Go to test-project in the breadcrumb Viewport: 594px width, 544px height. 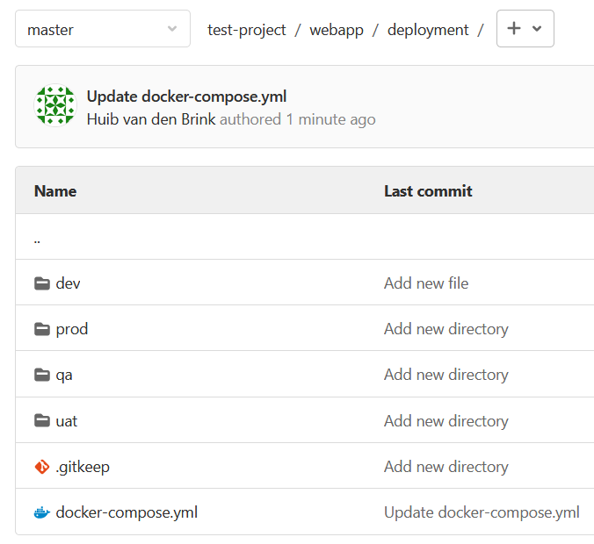[x=247, y=30]
